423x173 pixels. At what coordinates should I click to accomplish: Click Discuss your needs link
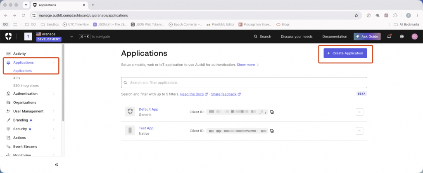297,37
